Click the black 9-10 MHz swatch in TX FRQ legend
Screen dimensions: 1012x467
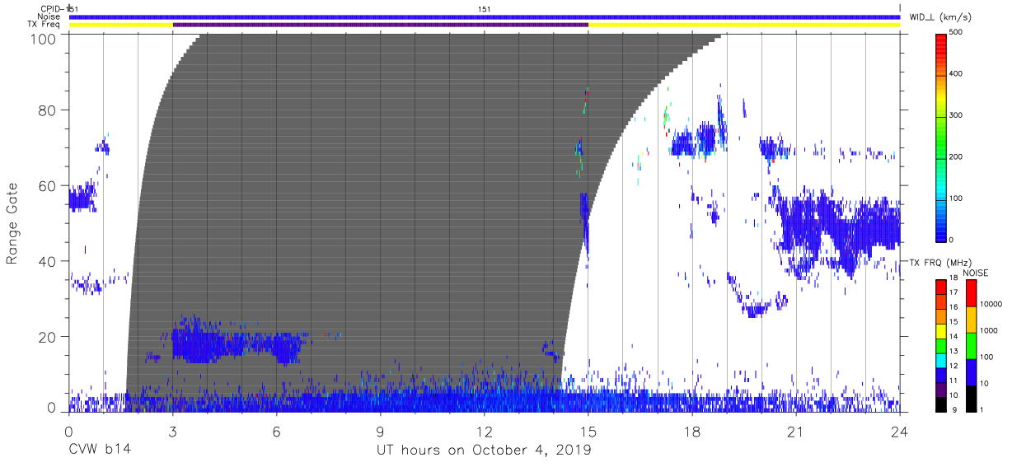click(942, 404)
